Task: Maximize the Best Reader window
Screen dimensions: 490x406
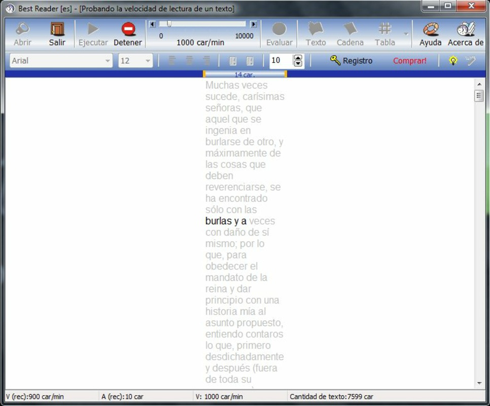Action: pos(448,6)
